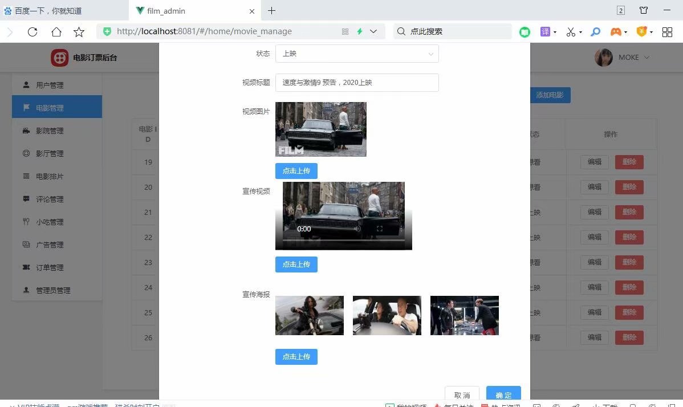The image size is (683, 407).
Task: Open a new browser tab with plus icon
Action: click(271, 10)
